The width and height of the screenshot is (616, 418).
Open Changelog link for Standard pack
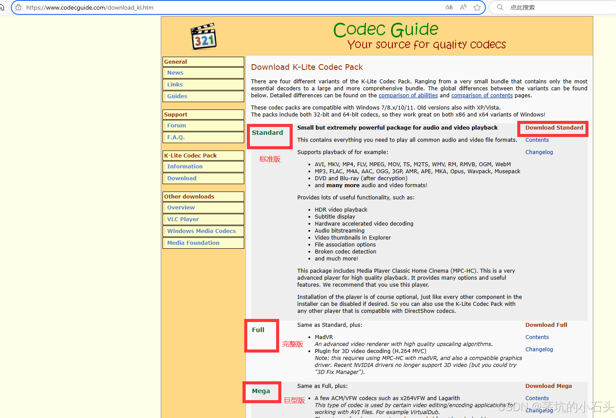539,152
